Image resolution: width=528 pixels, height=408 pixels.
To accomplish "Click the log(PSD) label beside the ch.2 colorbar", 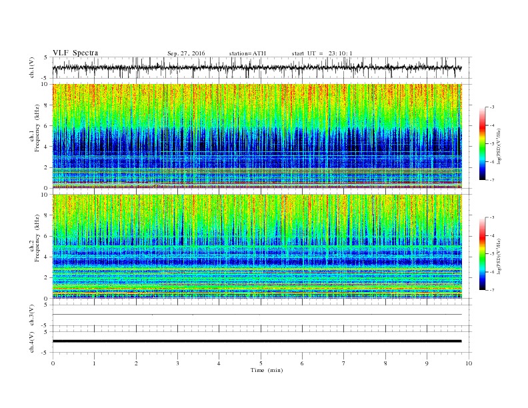I will 499,256.
